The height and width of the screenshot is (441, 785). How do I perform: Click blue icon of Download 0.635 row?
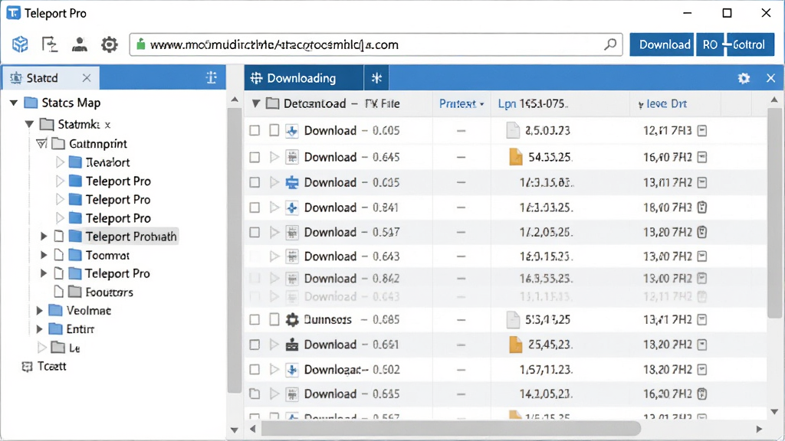coord(292,182)
